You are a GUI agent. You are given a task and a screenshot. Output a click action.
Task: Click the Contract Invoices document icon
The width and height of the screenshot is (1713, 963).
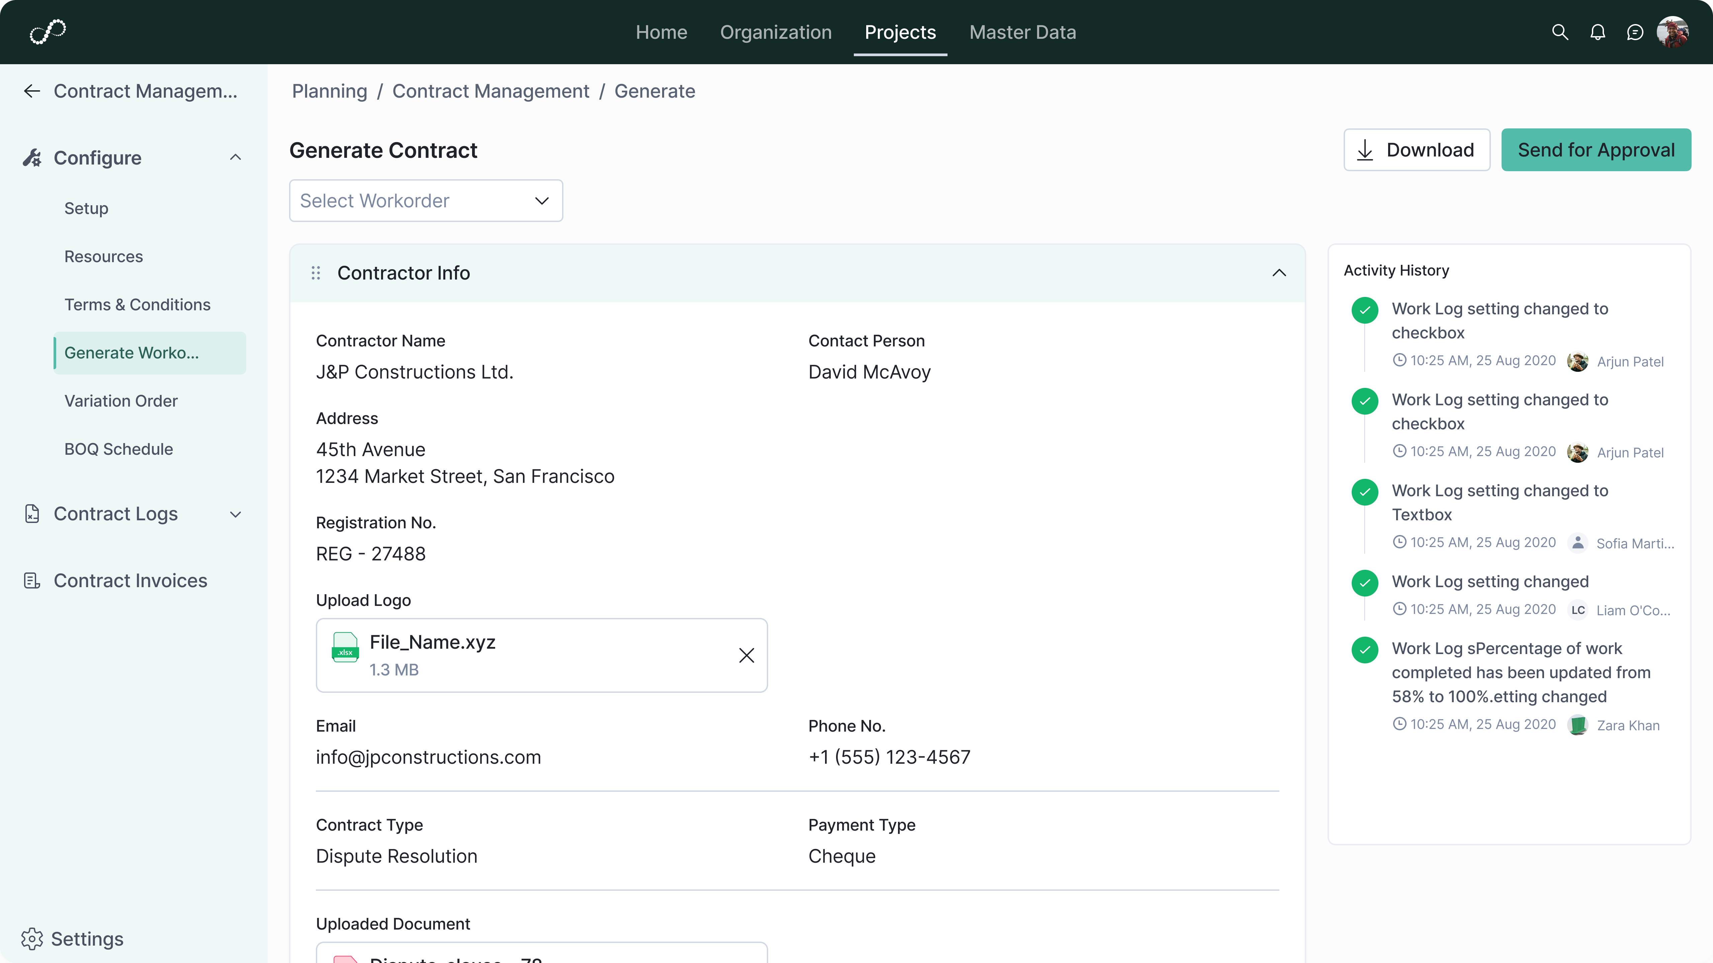point(32,581)
